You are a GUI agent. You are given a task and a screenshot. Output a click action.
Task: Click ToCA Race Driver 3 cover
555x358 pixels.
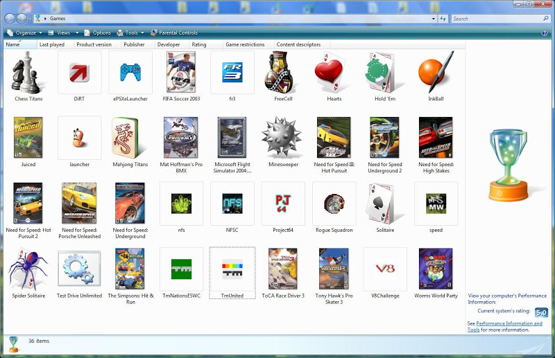point(283,269)
